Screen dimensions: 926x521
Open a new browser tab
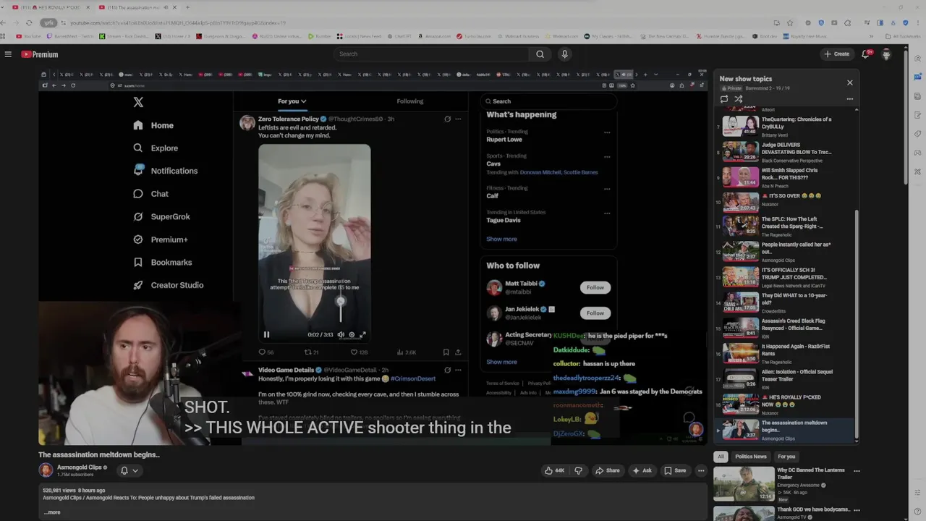click(x=187, y=7)
